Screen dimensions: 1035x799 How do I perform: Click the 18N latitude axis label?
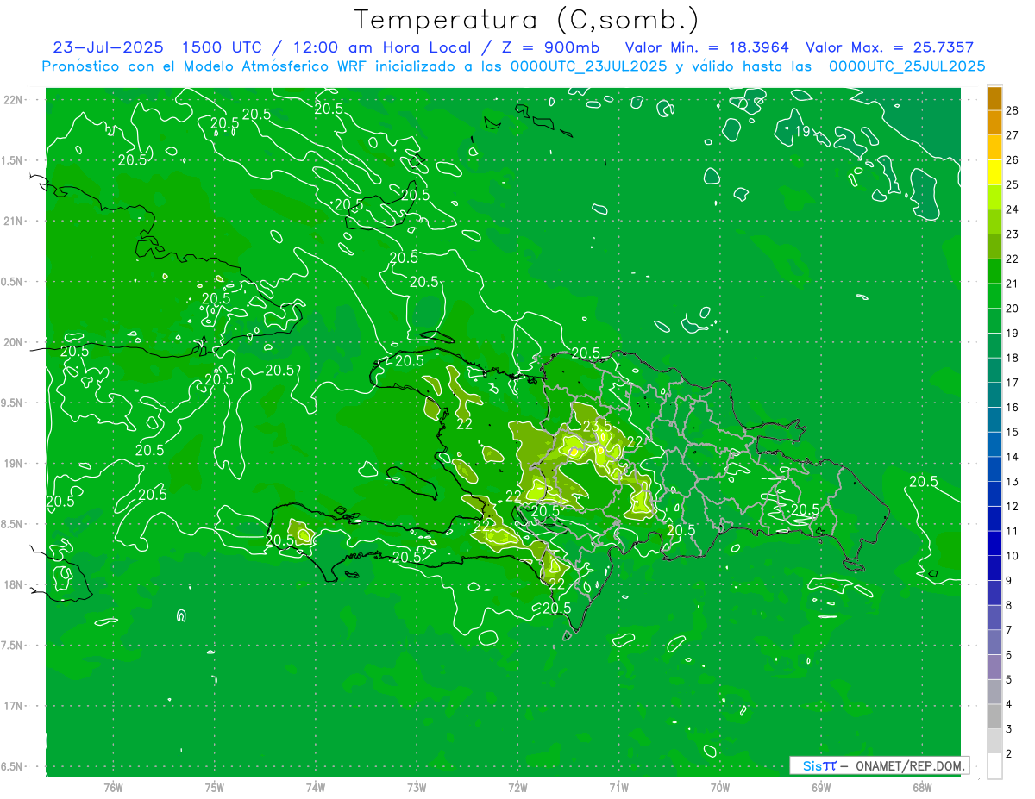coord(13,584)
